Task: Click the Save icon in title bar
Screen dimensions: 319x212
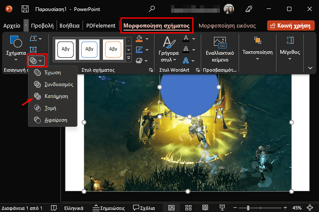Action: click(x=25, y=9)
